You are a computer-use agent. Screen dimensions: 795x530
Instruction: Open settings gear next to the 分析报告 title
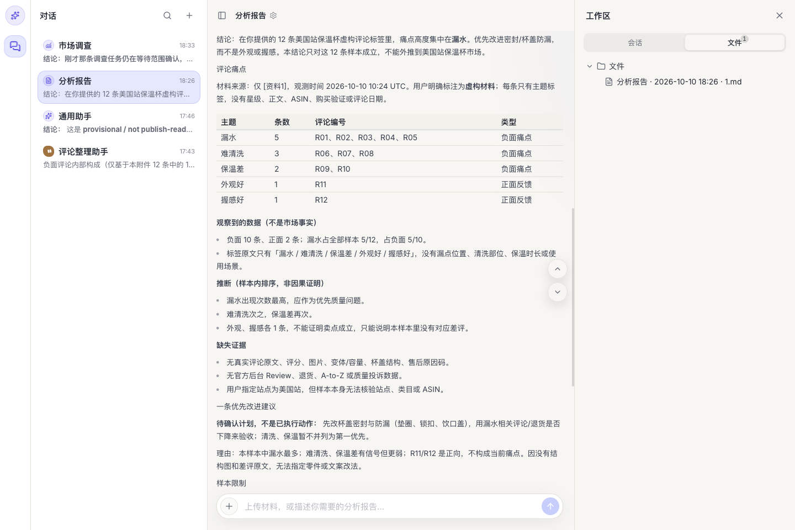pos(273,15)
